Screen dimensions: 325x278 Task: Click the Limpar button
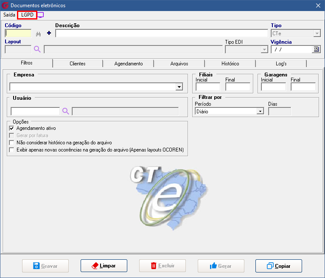104,266
